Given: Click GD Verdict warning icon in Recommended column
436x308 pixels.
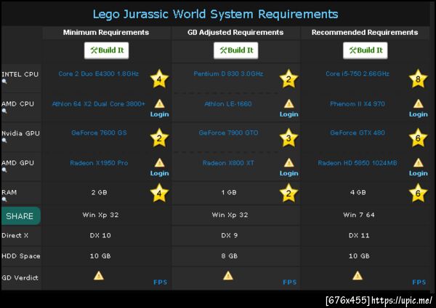Looking at the screenshot, I should 358,276.
